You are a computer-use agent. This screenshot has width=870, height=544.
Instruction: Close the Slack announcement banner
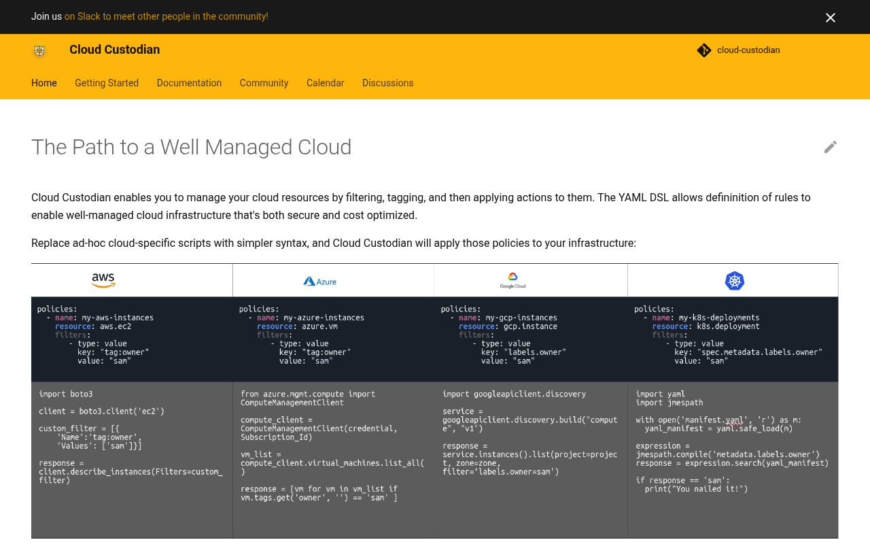click(831, 18)
